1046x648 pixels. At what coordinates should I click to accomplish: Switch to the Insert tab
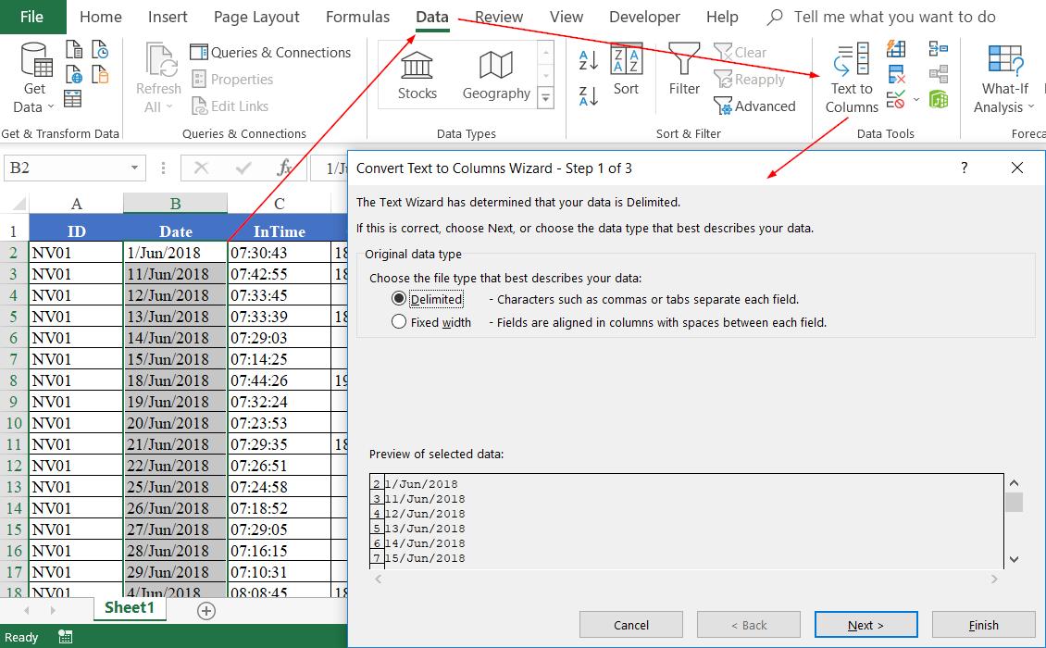coord(168,17)
